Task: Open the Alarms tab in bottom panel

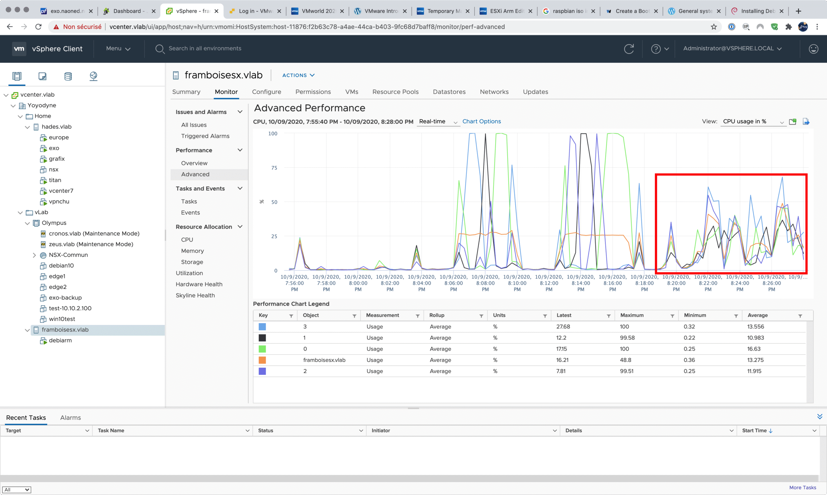Action: click(70, 418)
